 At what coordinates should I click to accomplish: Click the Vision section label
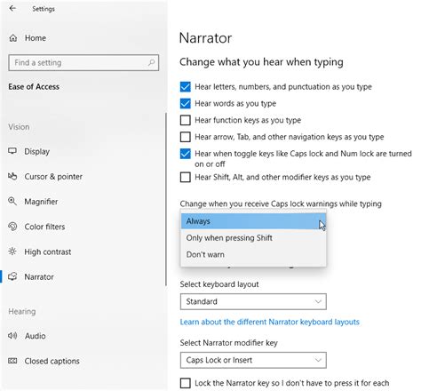pos(19,127)
